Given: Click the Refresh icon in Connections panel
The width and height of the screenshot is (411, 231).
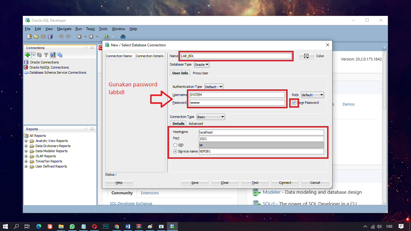Looking at the screenshot, I should [x=39, y=55].
